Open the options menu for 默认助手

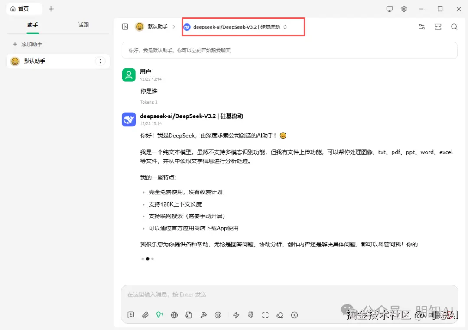tap(101, 61)
